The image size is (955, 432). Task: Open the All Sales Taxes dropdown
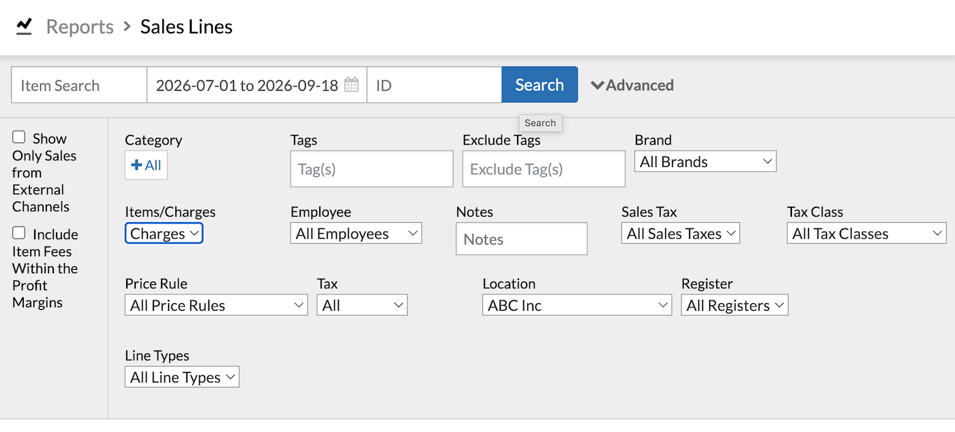click(681, 234)
